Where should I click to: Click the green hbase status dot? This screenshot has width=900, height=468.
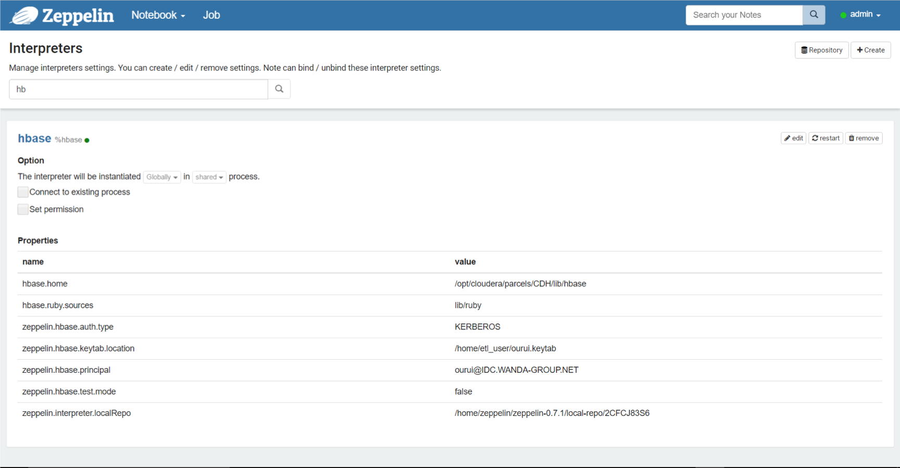(87, 140)
